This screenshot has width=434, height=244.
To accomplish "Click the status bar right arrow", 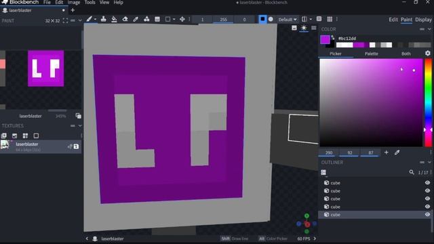I will (x=315, y=239).
